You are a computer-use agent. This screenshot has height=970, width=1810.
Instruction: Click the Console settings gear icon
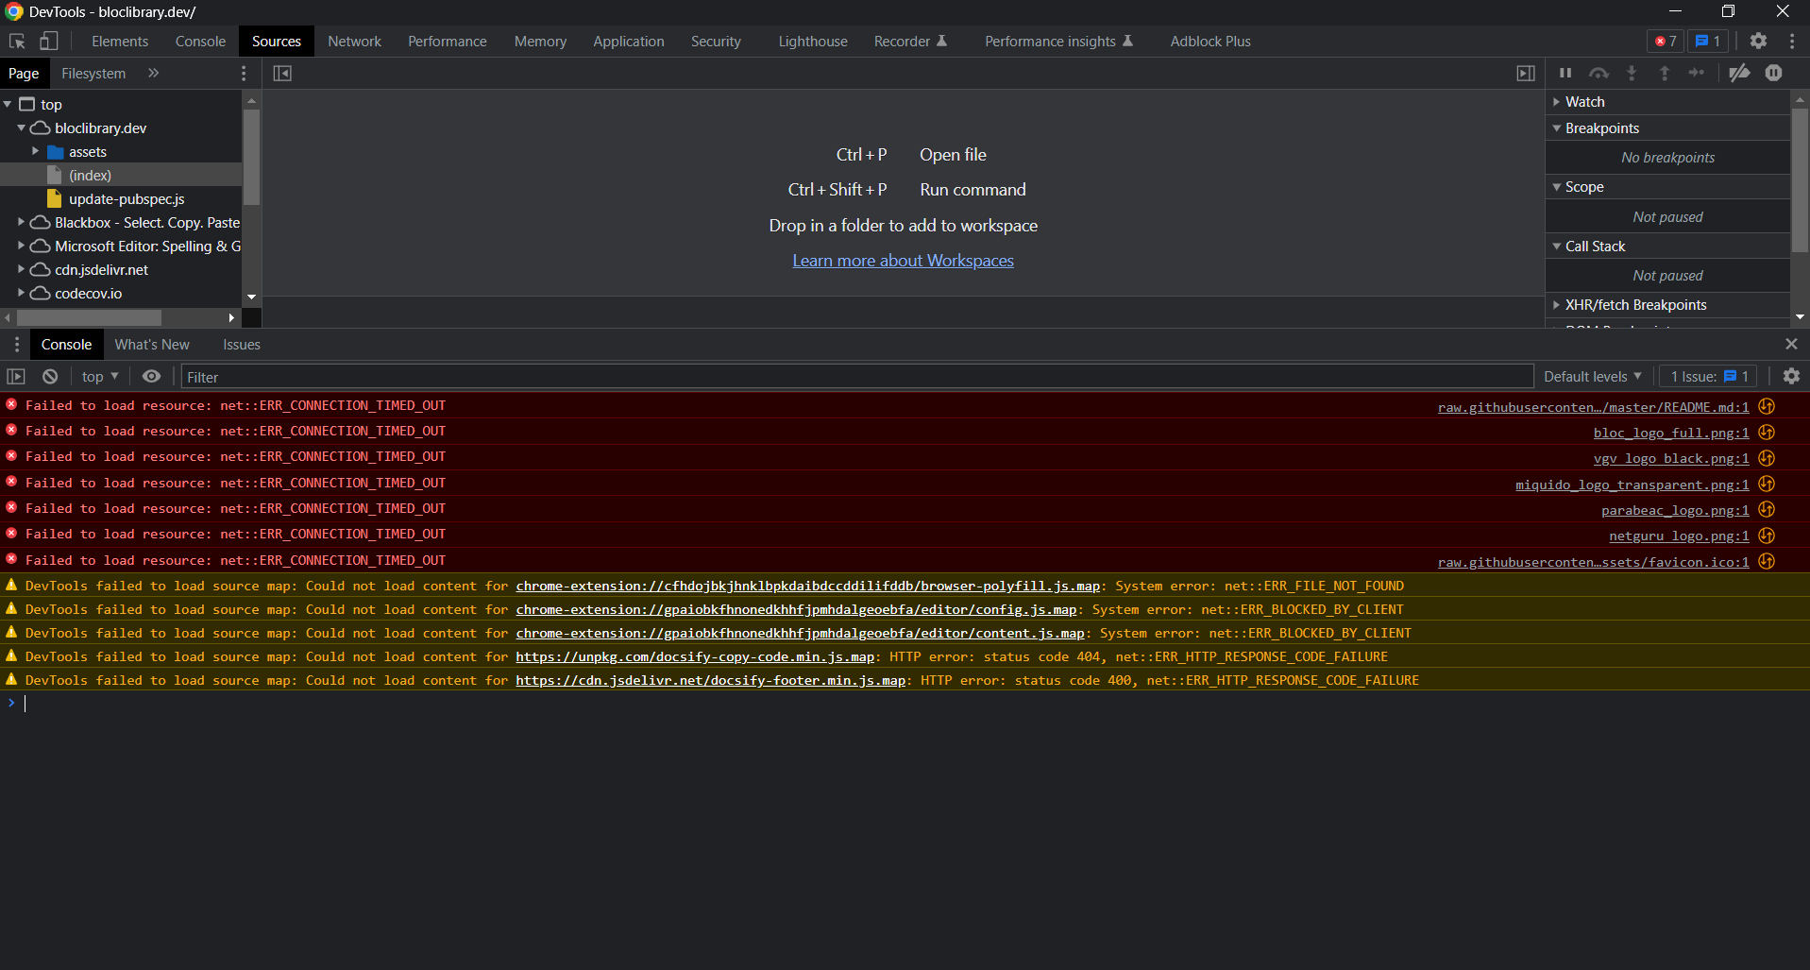1791,376
